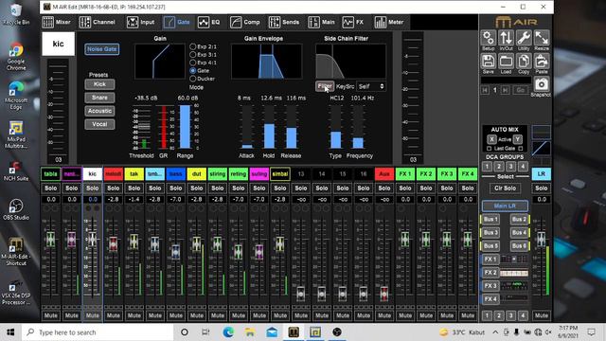The width and height of the screenshot is (606, 341).
Task: Open the Sends tab
Action: (284, 22)
